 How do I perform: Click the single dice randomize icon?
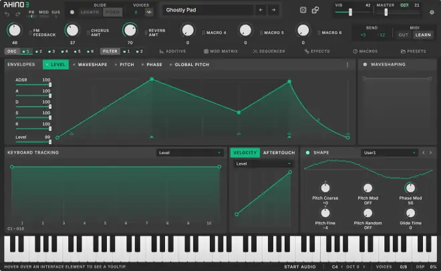point(303,10)
